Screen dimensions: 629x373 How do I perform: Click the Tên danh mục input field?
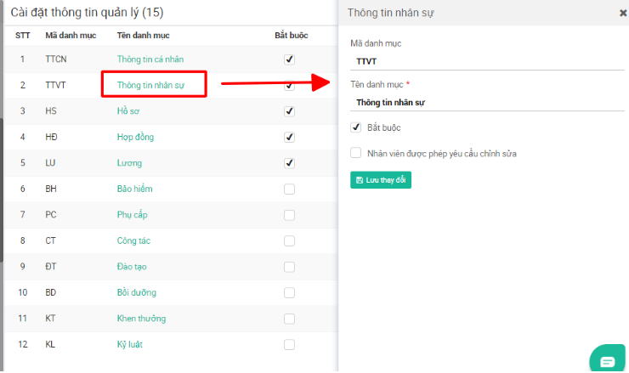point(487,102)
